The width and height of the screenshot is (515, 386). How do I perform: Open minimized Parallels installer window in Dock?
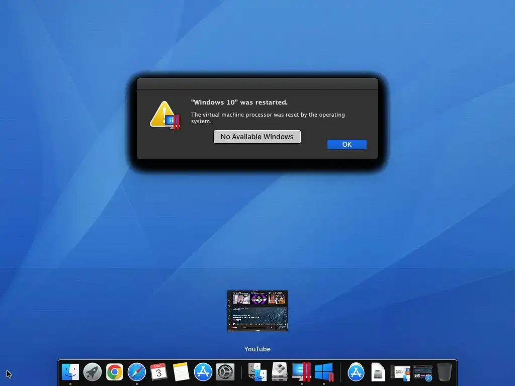[x=400, y=373]
